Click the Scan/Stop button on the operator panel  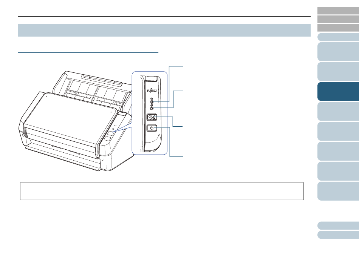[152, 117]
